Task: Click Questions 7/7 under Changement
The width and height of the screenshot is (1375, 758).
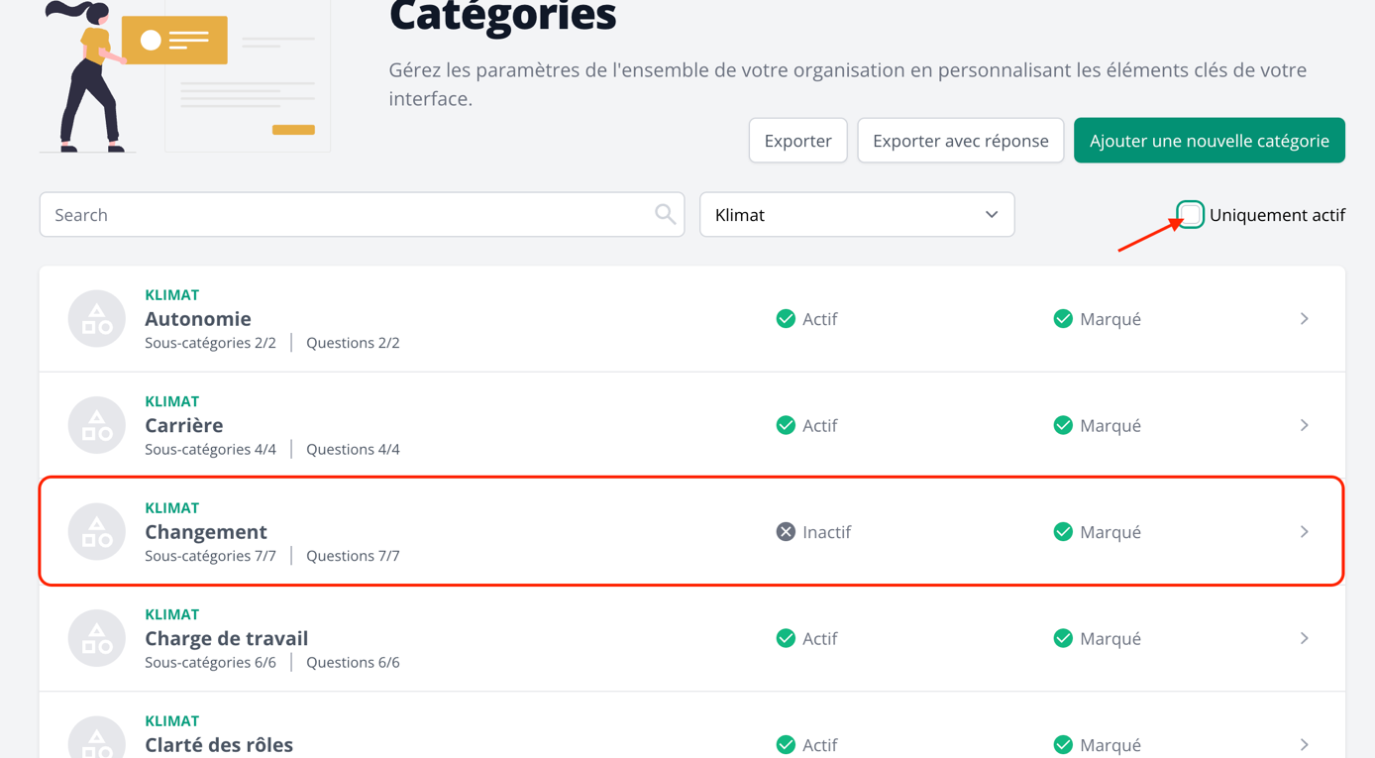Action: [353, 556]
